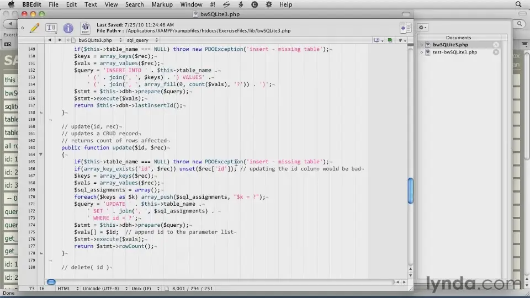Close bwSQLite3.php in Documents drawer
The image size is (530, 298).
(496, 45)
